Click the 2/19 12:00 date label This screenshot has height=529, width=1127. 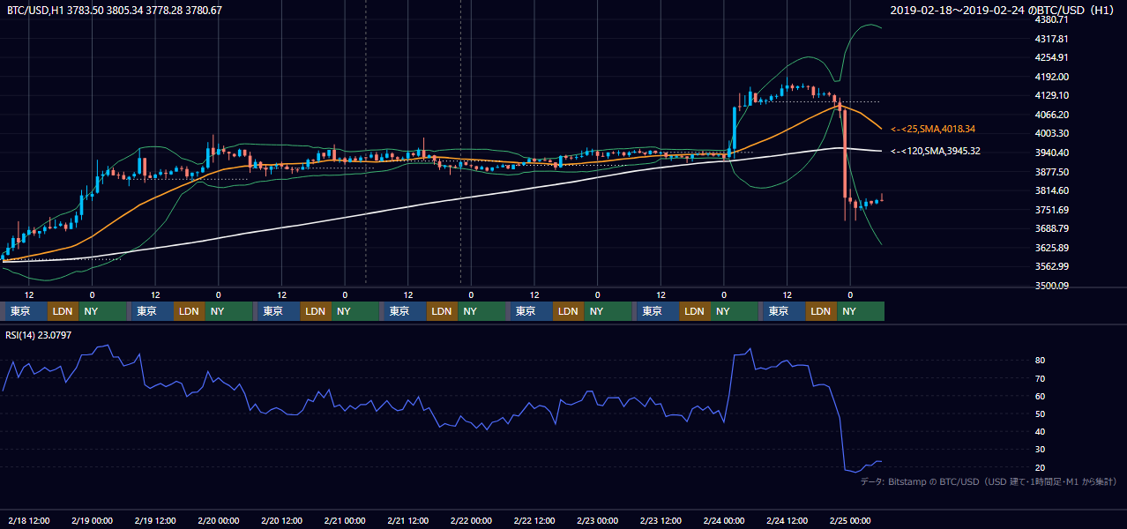[x=155, y=520]
